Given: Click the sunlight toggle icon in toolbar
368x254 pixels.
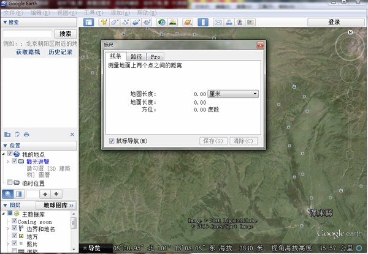Looking at the screenshot, I should click(173, 23).
